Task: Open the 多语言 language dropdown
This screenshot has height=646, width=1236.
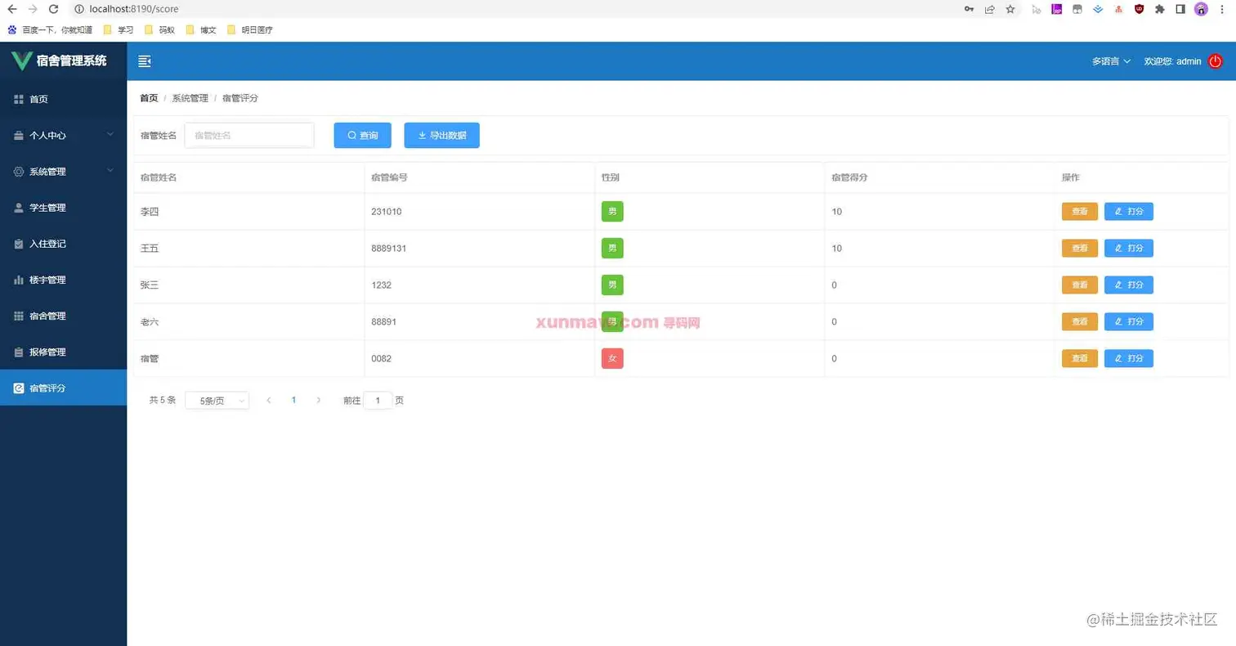Action: click(1111, 61)
